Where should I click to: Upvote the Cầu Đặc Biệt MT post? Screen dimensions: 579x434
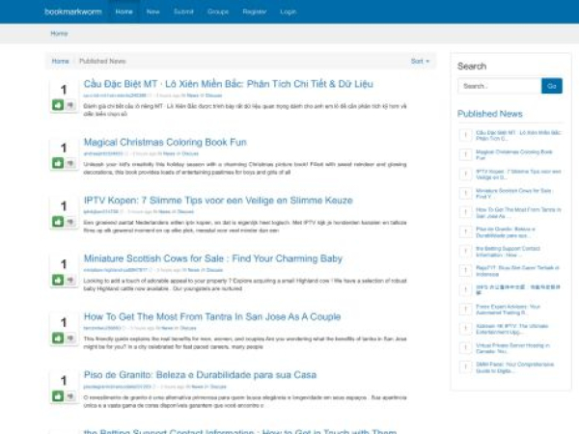(x=58, y=105)
